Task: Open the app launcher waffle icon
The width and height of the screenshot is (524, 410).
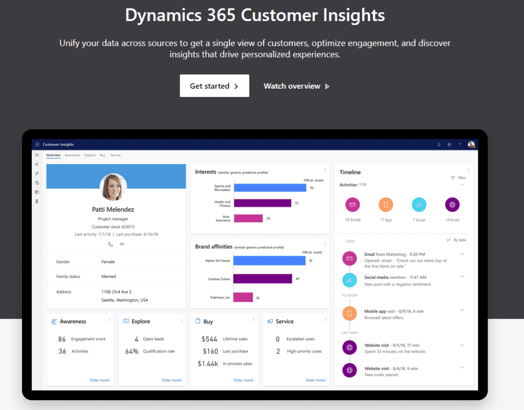Action: (37, 145)
